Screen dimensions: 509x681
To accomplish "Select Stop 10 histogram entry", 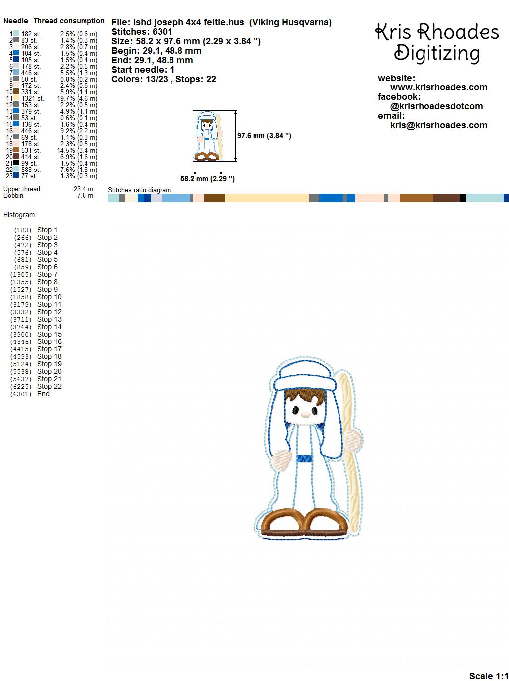I will point(36,297).
